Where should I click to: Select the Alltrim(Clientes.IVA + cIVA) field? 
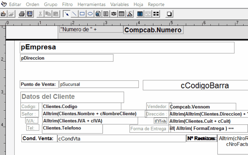90,121
